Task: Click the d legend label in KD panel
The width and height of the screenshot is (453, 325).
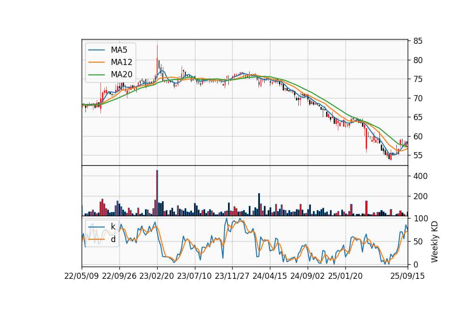Action: click(x=113, y=239)
